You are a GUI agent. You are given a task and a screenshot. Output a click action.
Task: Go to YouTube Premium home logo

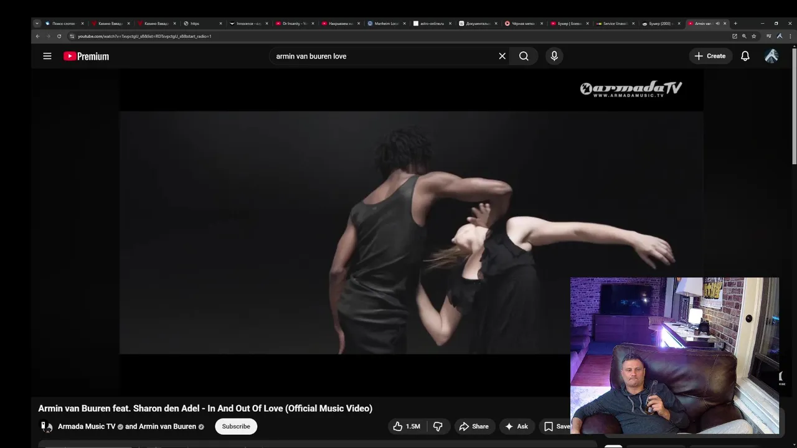[86, 56]
